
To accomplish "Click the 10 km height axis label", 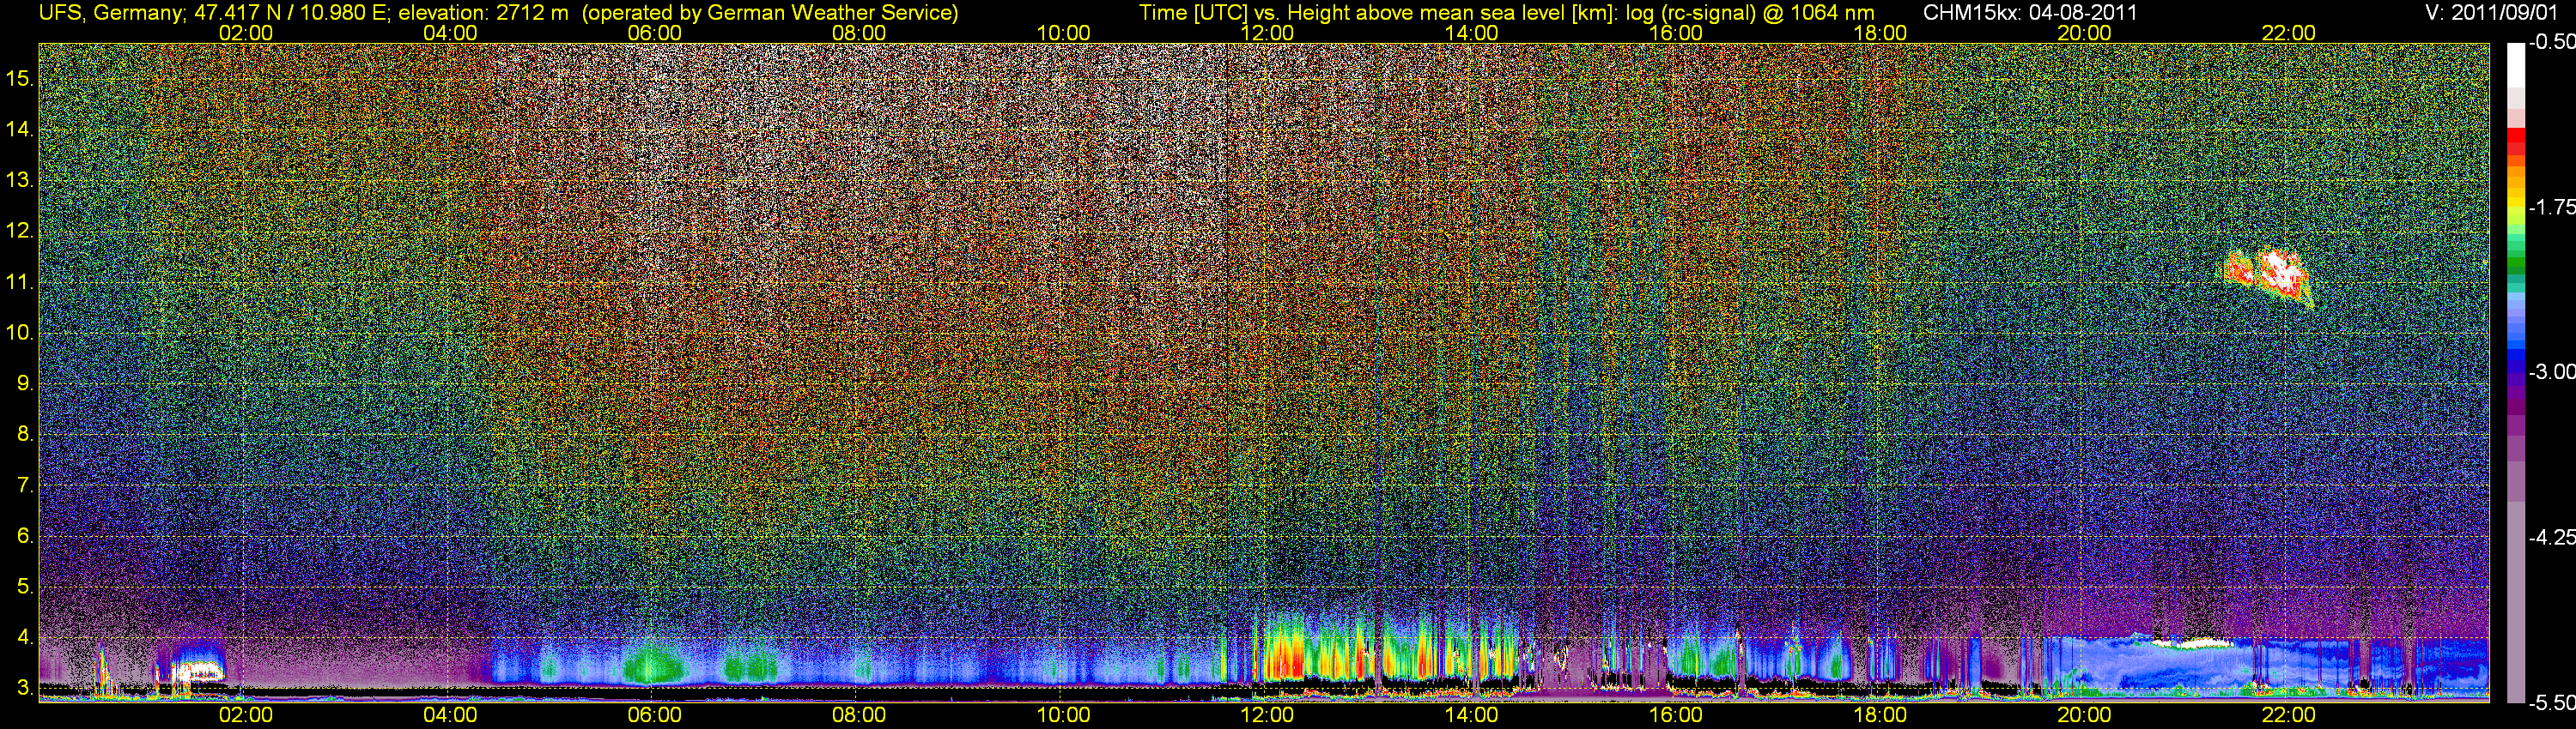I will pyautogui.click(x=20, y=333).
